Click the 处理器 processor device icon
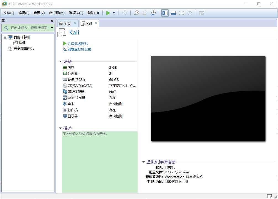 pos(65,73)
